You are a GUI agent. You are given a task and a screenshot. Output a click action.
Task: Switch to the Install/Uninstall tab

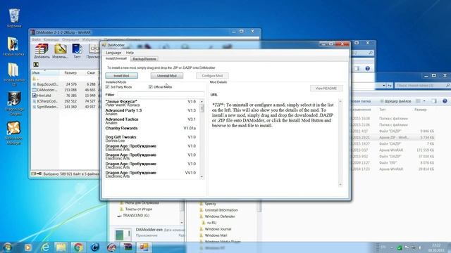pyautogui.click(x=116, y=58)
